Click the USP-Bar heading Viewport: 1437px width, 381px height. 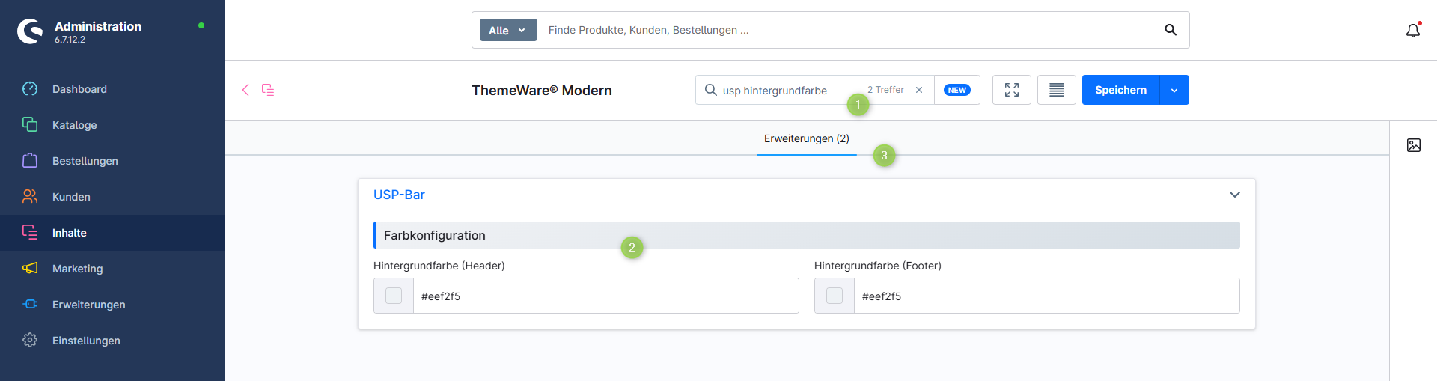[399, 195]
